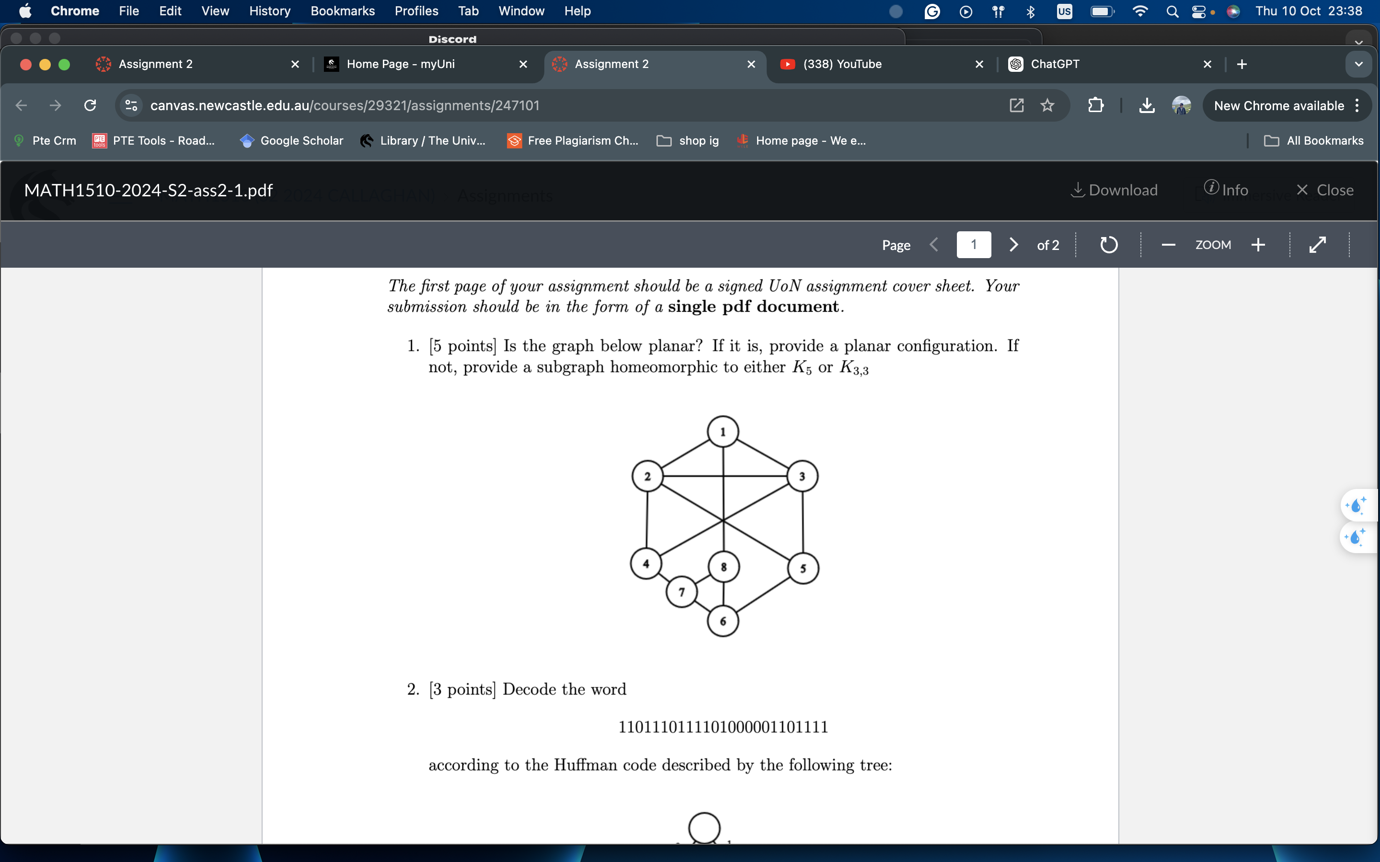1380x862 pixels.
Task: Open Home page - We e bookmark
Action: coord(801,140)
